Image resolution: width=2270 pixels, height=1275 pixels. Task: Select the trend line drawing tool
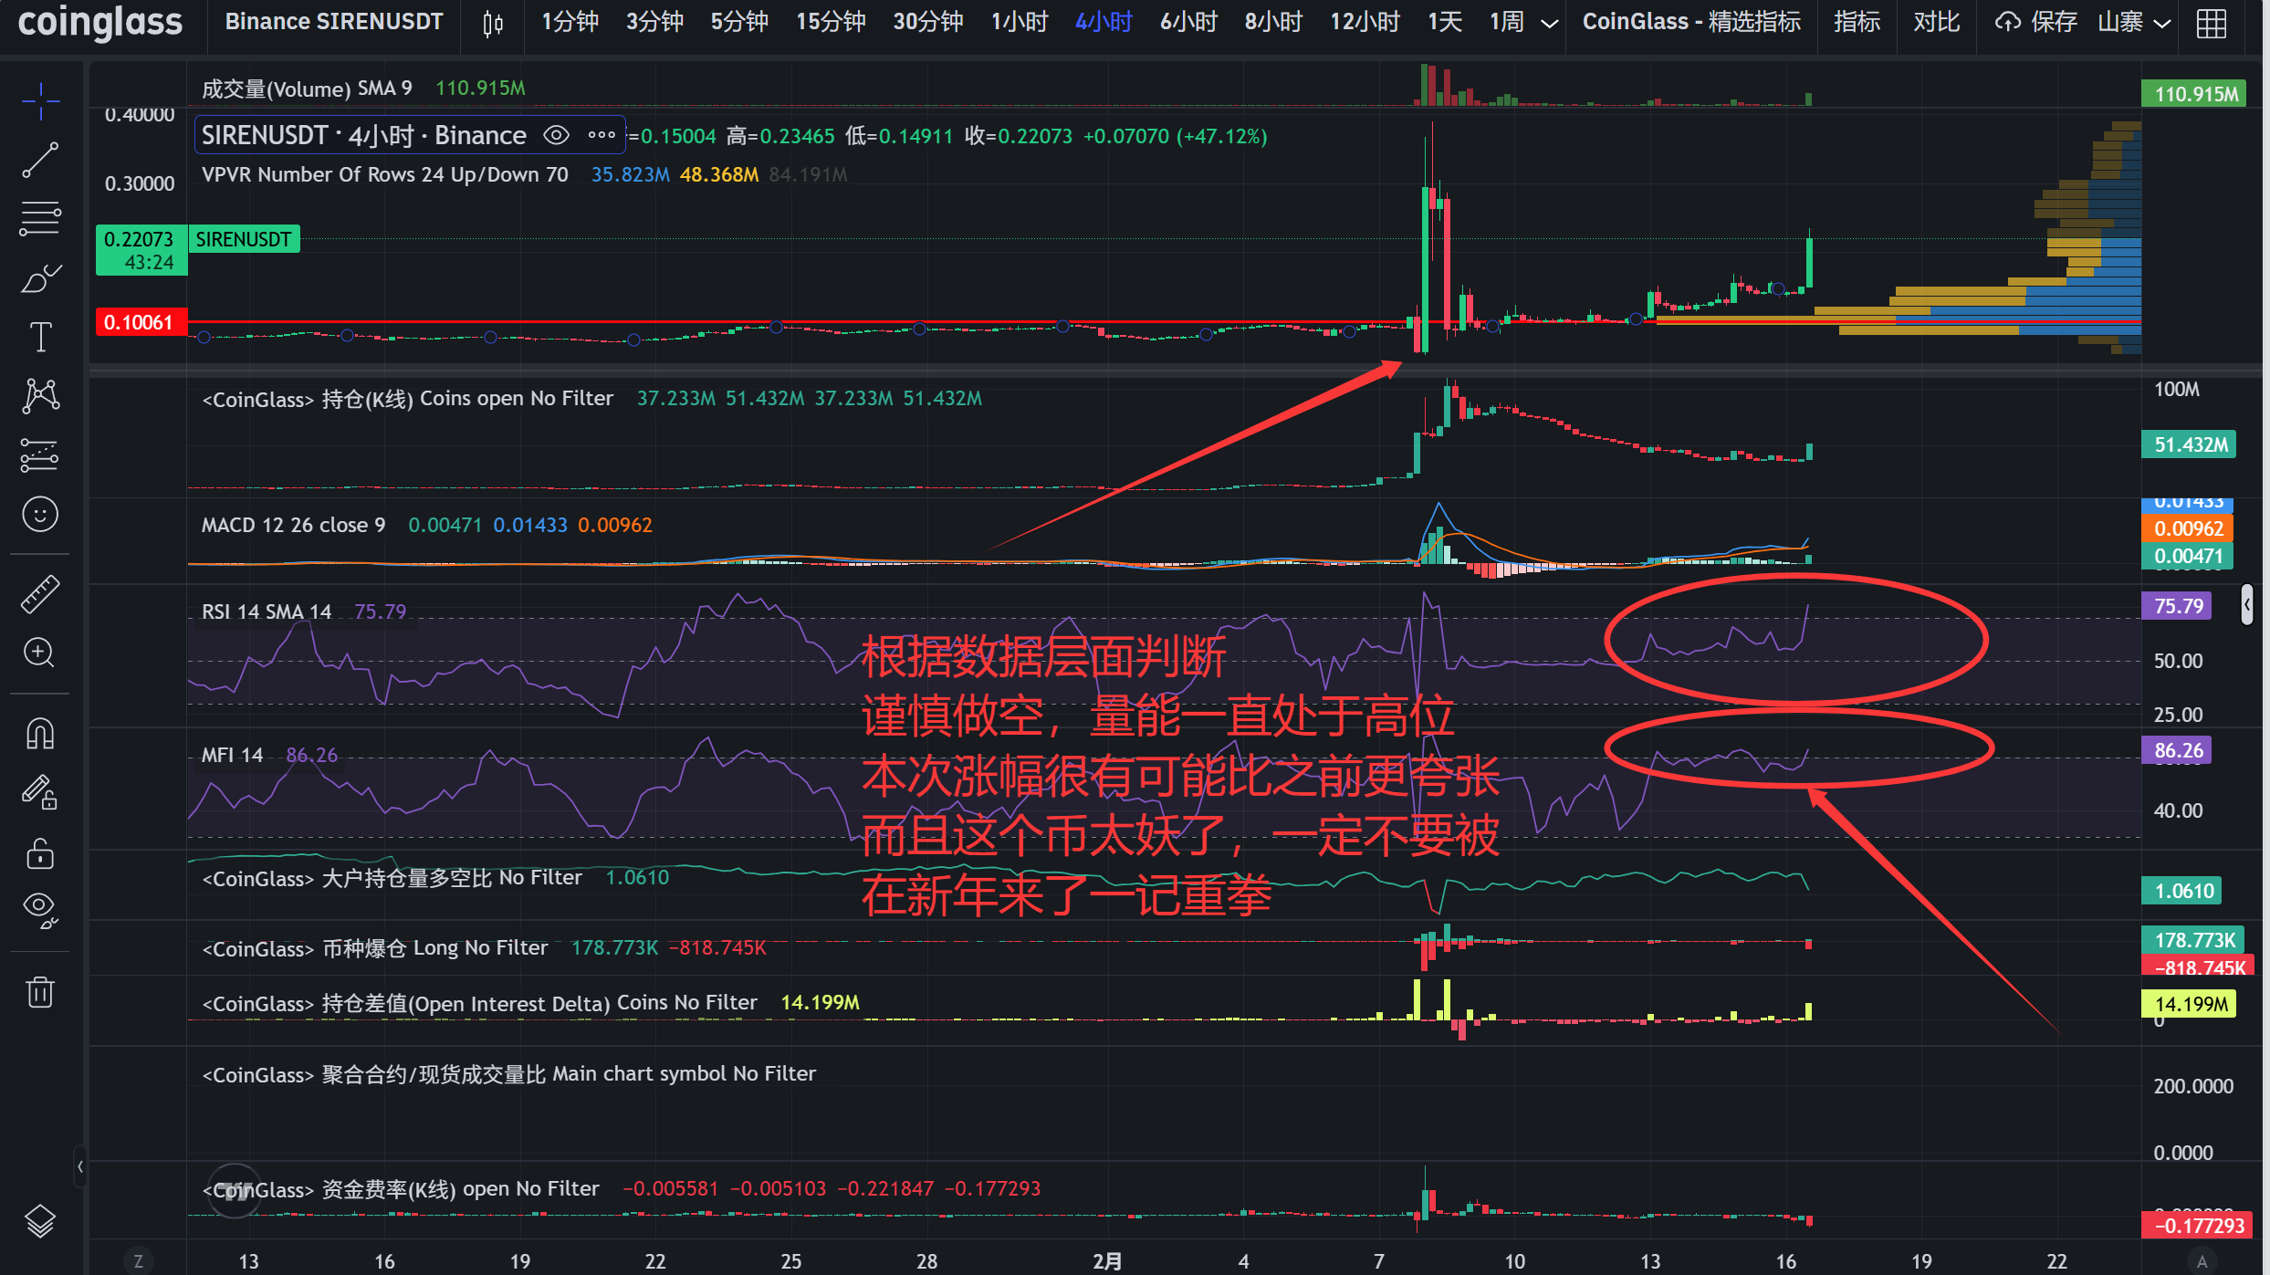coord(40,160)
